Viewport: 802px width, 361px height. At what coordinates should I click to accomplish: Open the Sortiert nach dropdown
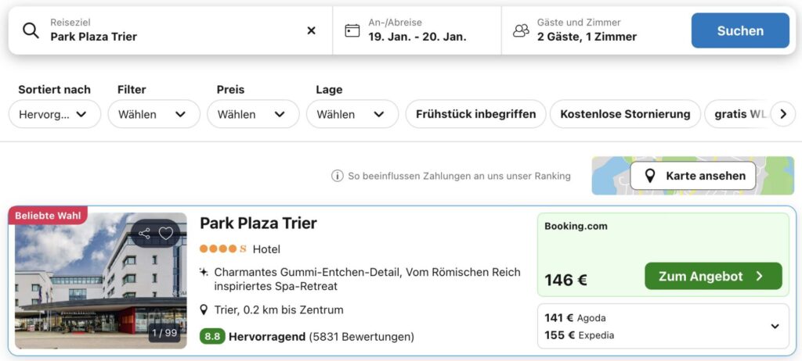(x=54, y=114)
